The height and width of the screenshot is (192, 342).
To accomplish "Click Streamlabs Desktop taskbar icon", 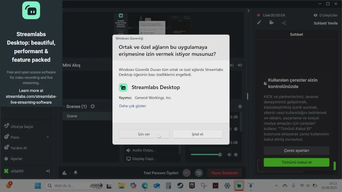I will coord(239,186).
